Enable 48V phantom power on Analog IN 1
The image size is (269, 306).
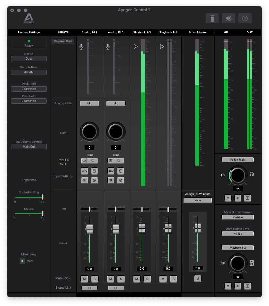point(85,171)
